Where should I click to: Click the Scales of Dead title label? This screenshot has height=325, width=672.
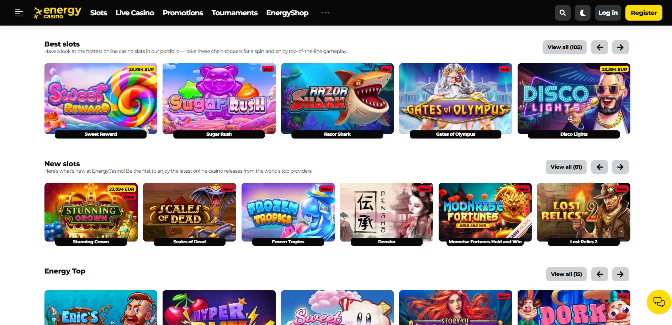[190, 242]
